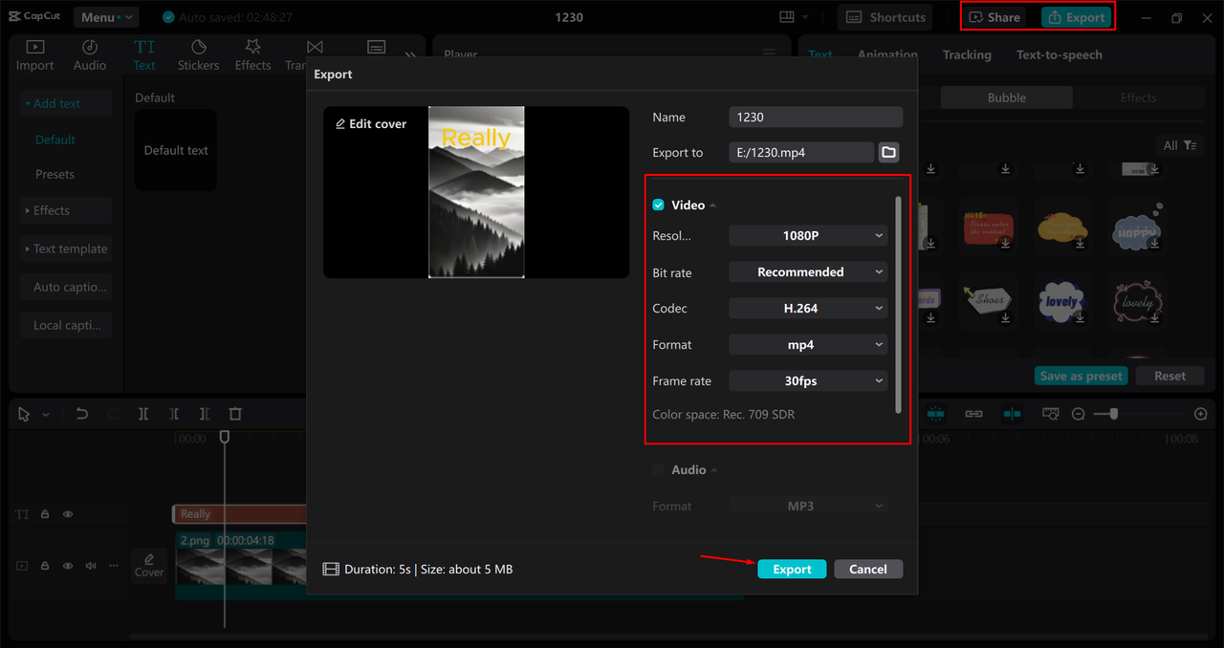Viewport: 1224px width, 648px height.
Task: Open the Stickers panel
Action: pos(198,55)
